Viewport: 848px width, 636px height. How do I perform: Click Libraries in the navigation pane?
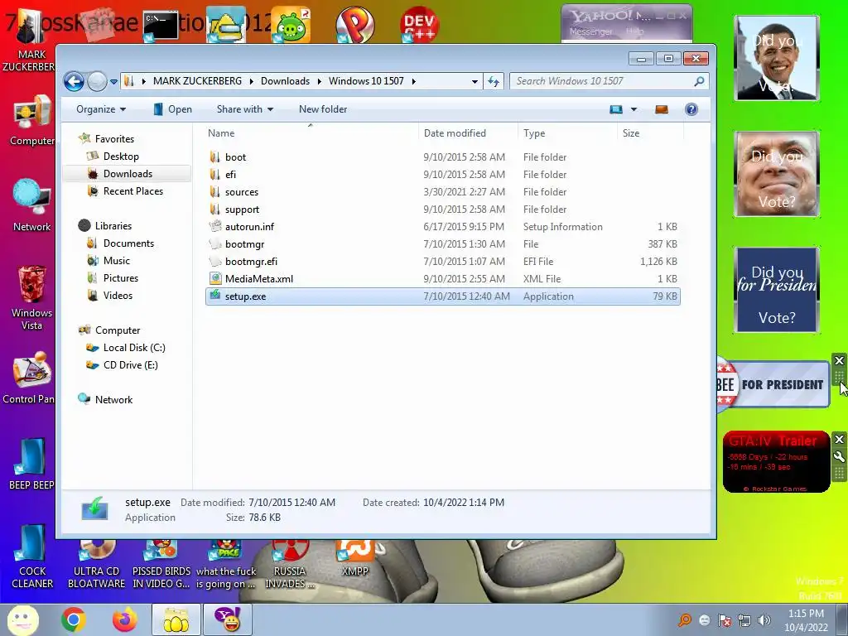[x=113, y=225]
